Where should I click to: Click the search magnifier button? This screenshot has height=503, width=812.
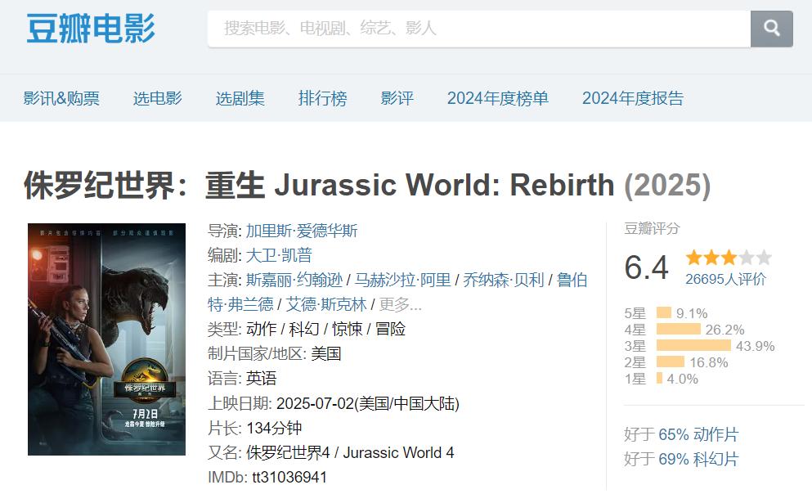coord(772,29)
